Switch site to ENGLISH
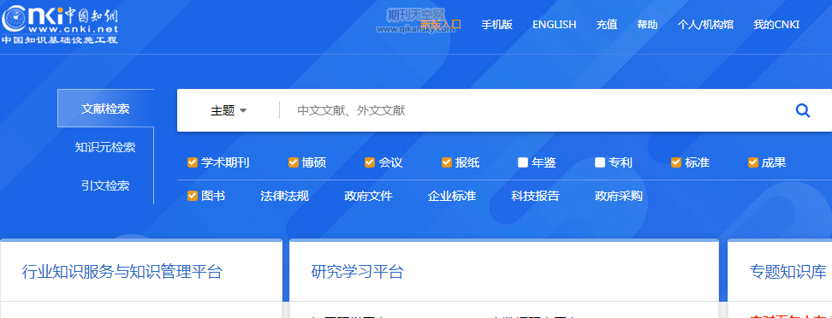This screenshot has height=318, width=832. click(555, 25)
